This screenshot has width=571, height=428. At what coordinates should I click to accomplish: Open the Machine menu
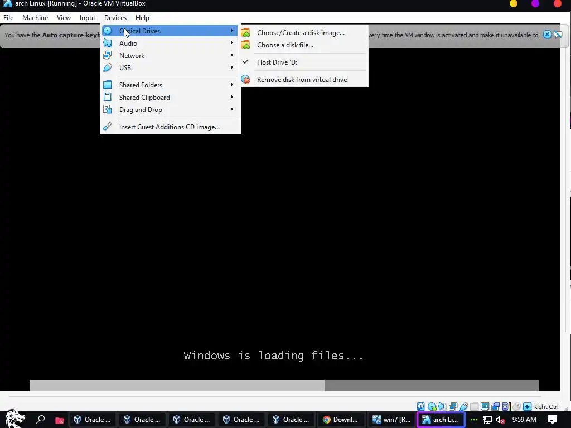(x=35, y=17)
